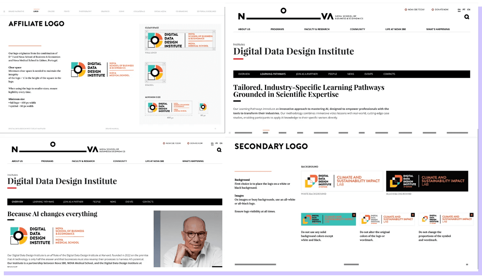Open Programs menu above 'Because AI changes everything'

coord(47,161)
